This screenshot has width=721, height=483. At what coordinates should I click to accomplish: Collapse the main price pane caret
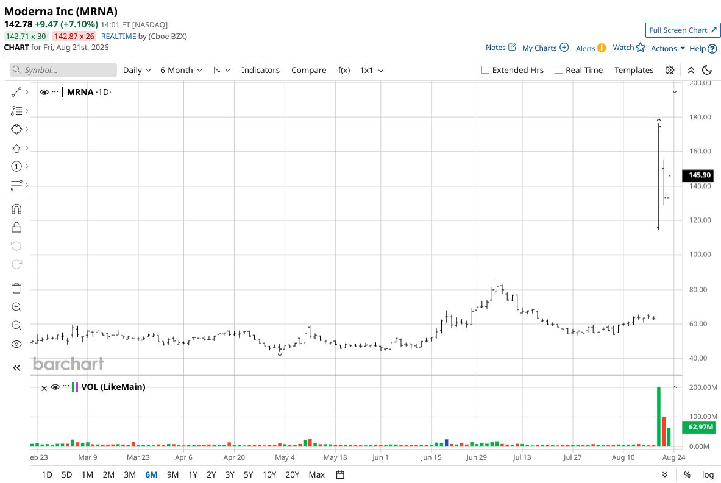coord(675,92)
